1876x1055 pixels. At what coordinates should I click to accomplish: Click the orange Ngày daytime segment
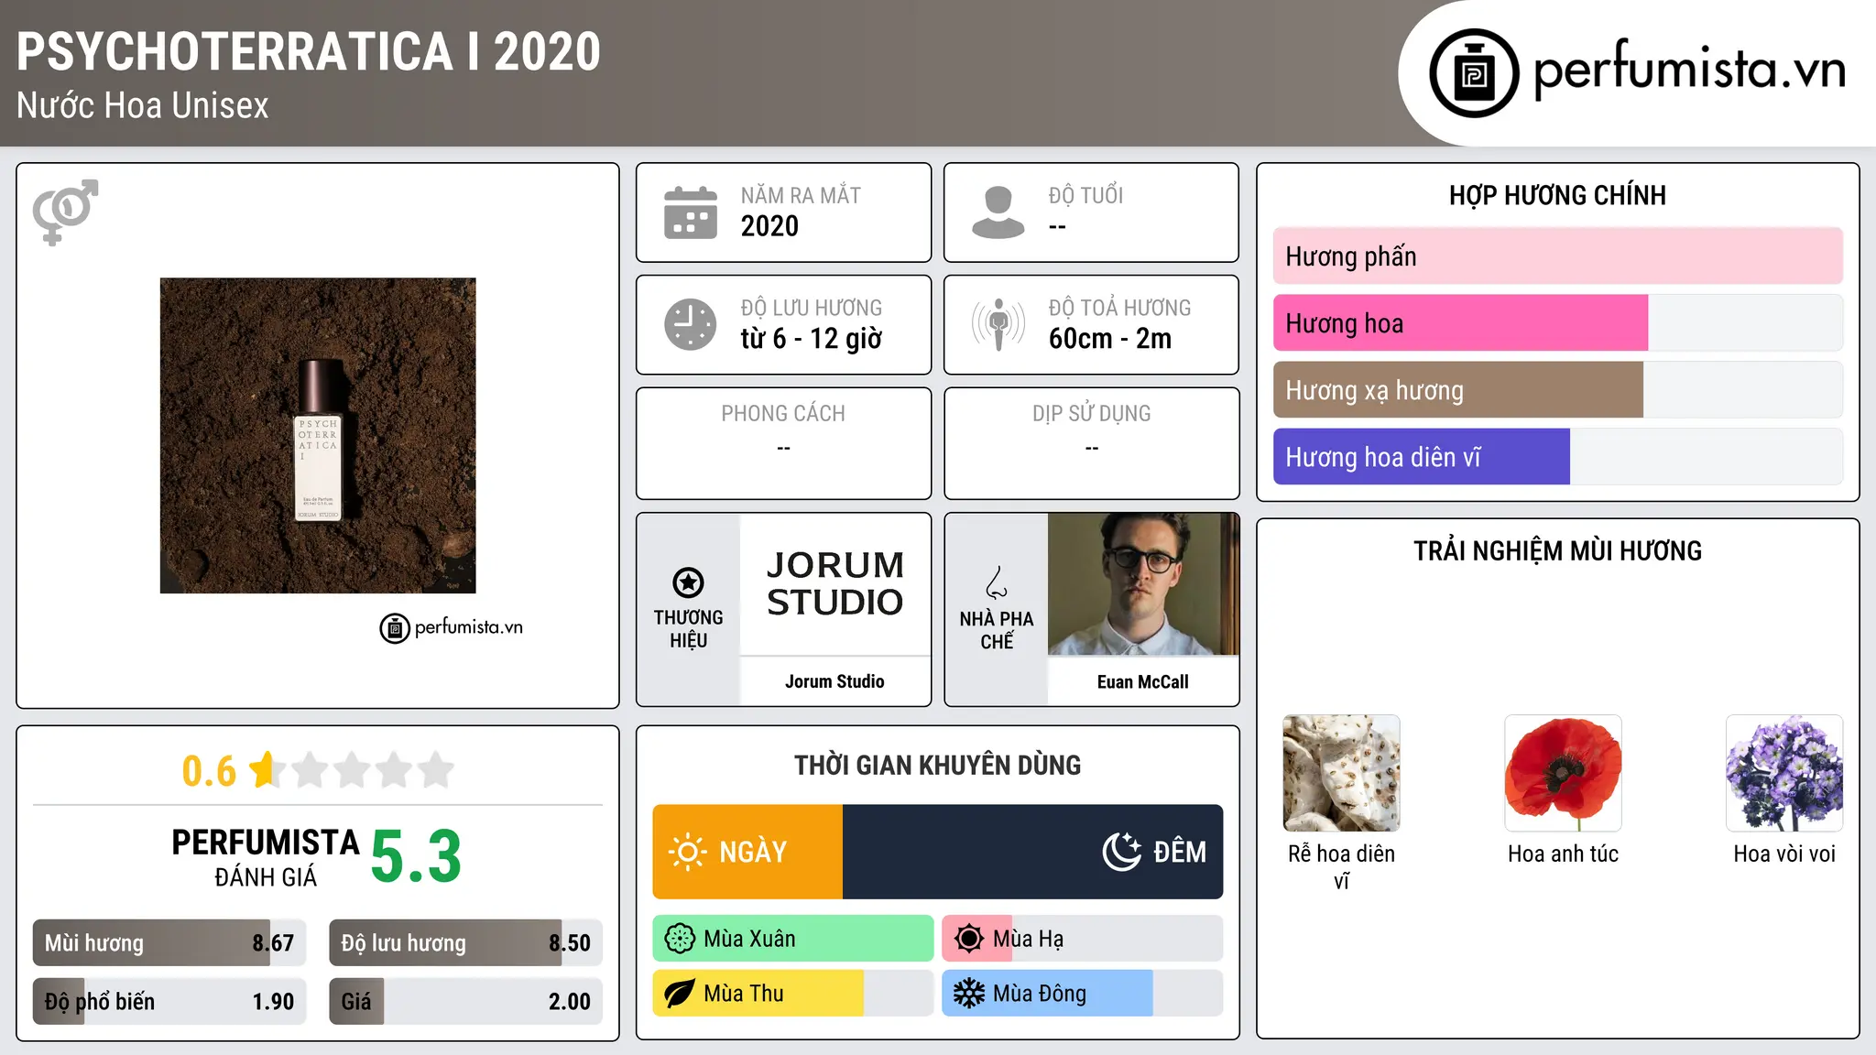(747, 852)
